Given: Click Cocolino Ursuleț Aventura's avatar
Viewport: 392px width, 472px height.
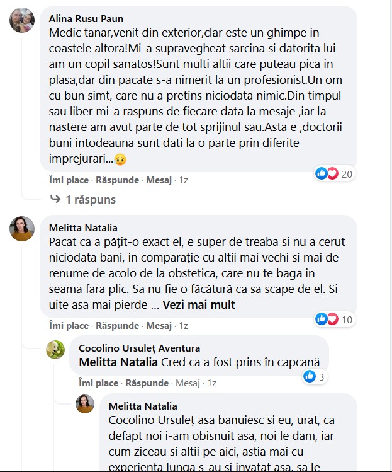Looking at the screenshot, I should pyautogui.click(x=55, y=350).
